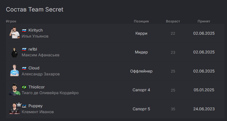Click the Возраст column header
This screenshot has width=227, height=121.
173,21
